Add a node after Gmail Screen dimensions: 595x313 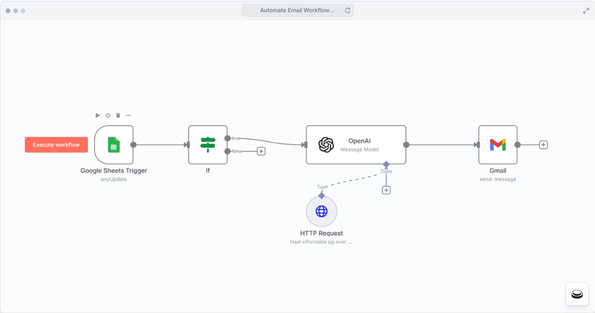point(543,145)
